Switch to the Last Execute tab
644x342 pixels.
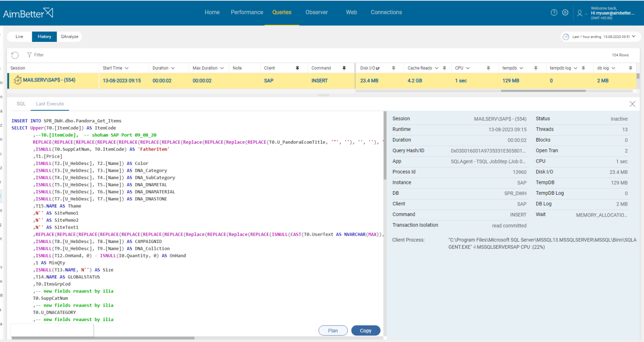[50, 104]
